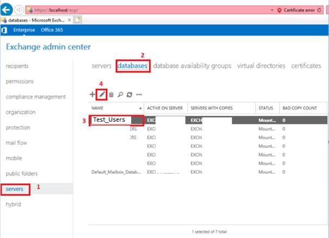Select the Default_Mailbox_Database row
This screenshot has height=238, width=329.
click(114, 172)
